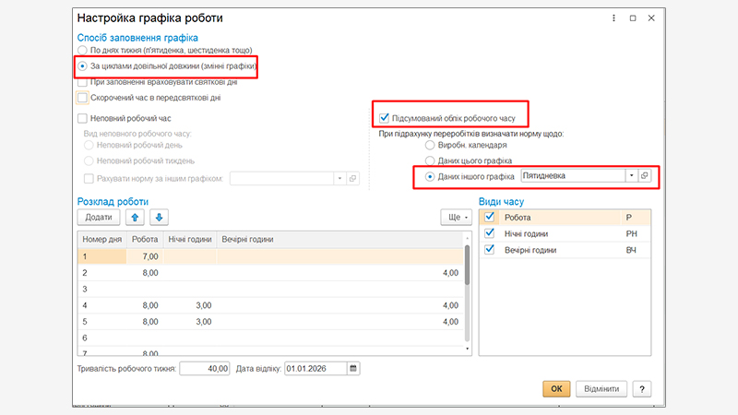Click the question mark help button
Image resolution: width=738 pixels, height=415 pixels.
pyautogui.click(x=642, y=389)
